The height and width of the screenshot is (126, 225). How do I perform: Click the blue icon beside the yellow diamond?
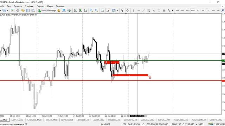click(x=64, y=10)
